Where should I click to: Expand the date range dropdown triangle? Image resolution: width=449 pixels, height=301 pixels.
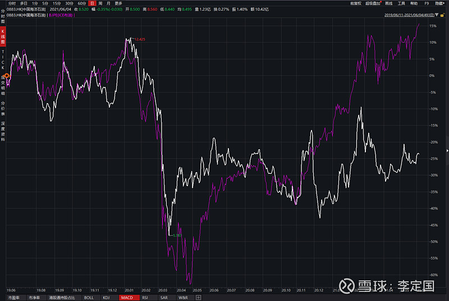coord(437,15)
